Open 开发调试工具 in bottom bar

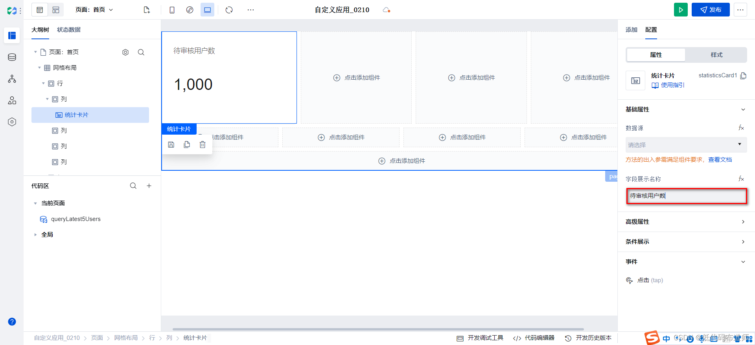click(480, 338)
